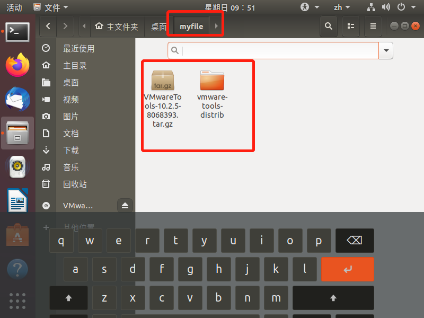The image size is (424, 318).
Task: Open the accessibility menu
Action: pyautogui.click(x=310, y=7)
